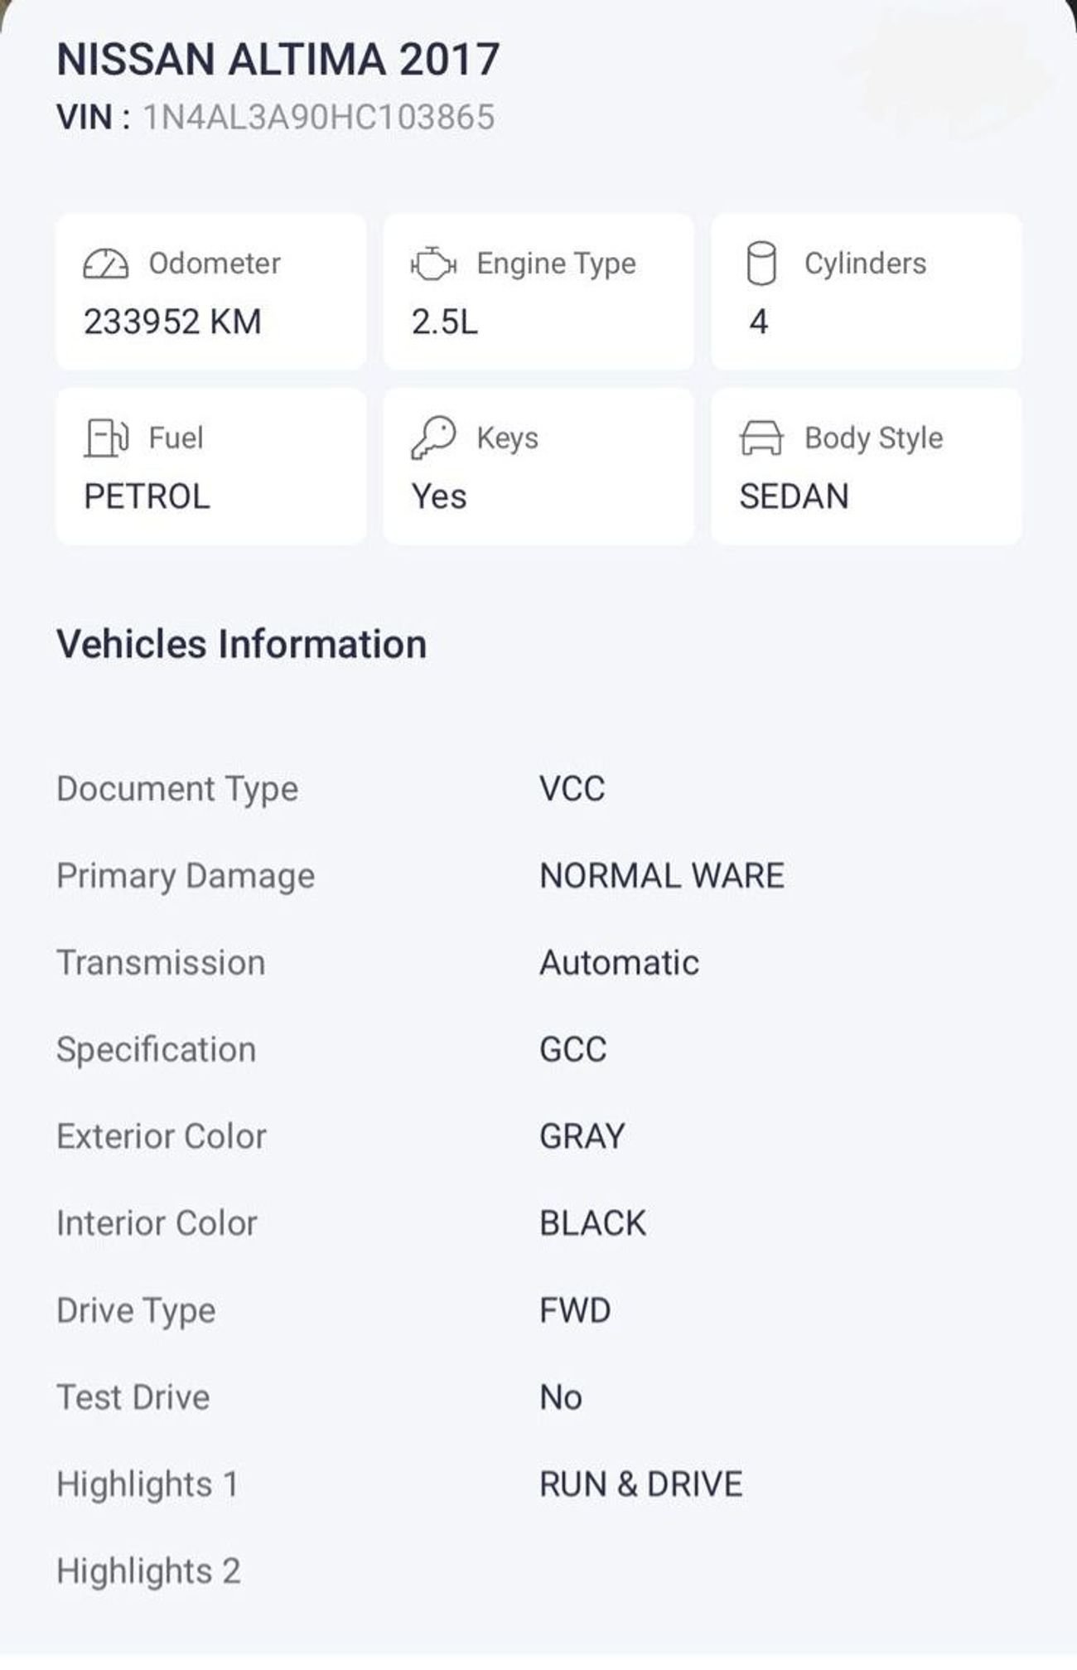Click the keys icon

(433, 437)
